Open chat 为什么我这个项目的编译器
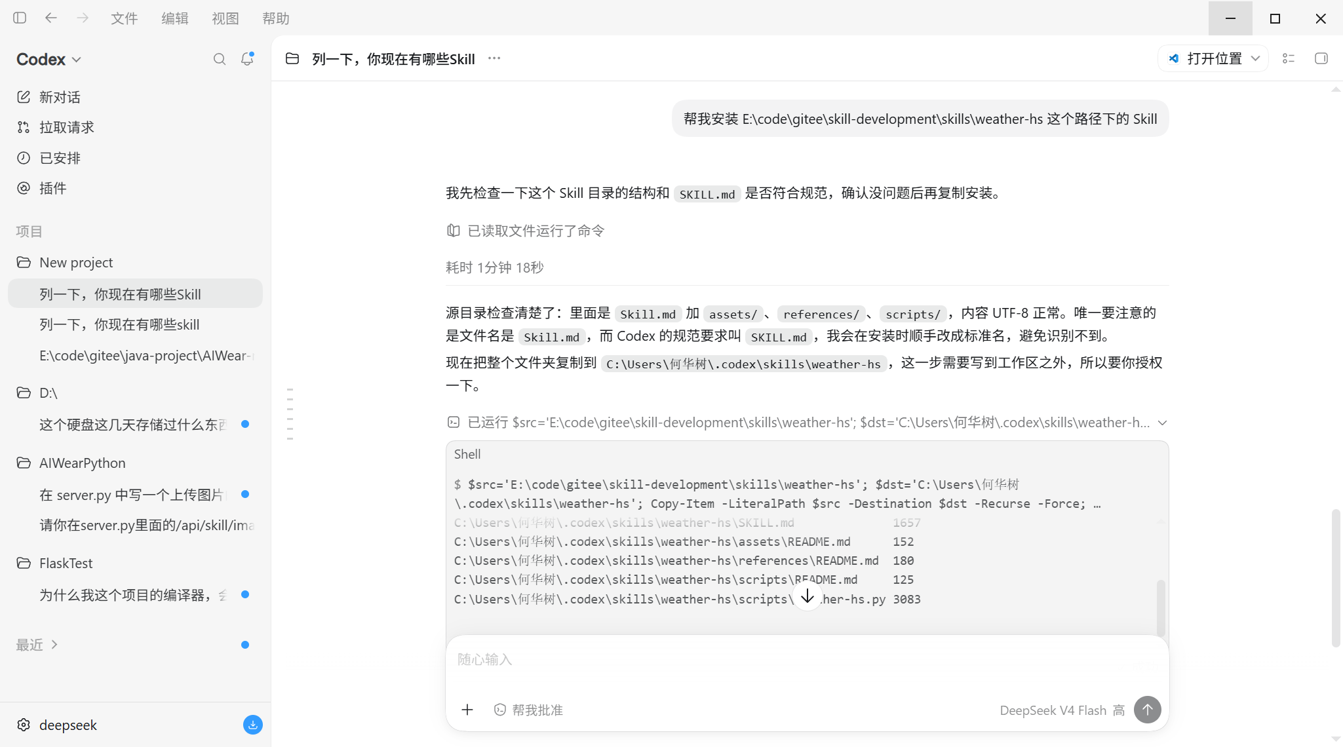1343x747 pixels. pyautogui.click(x=135, y=595)
